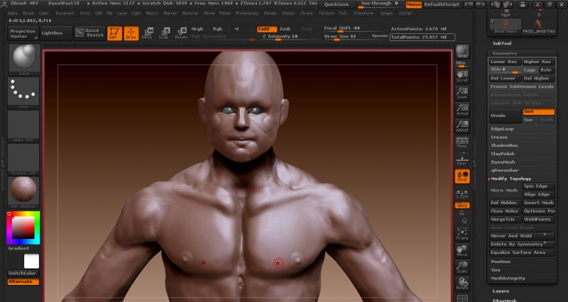The height and width of the screenshot is (302, 568).
Task: Open the Alpha Off selector slot
Action: coord(24,126)
